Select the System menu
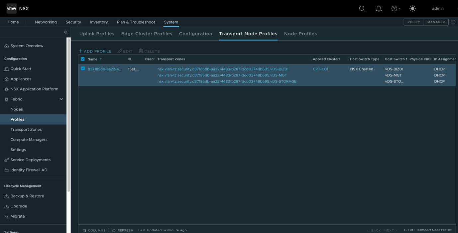Viewport: 458px width, 233px height. tap(171, 22)
